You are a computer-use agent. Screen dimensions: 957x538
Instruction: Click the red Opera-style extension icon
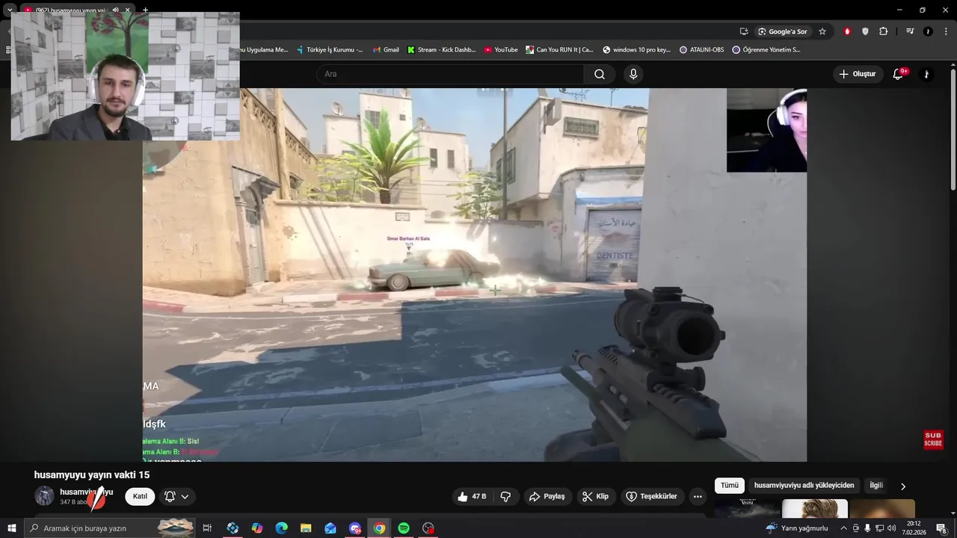point(847,31)
